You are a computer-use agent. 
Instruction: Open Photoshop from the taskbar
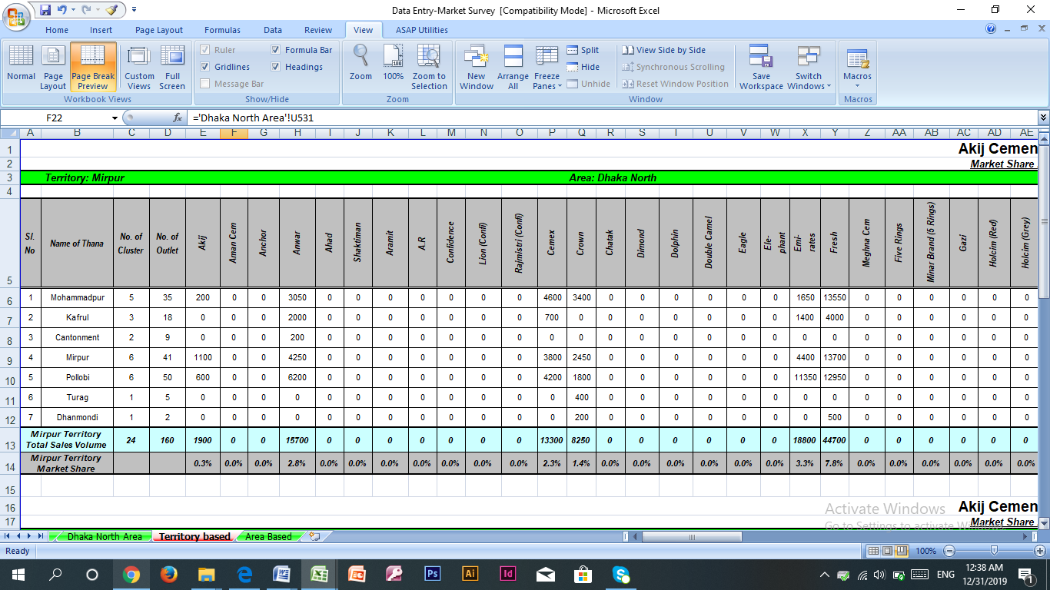point(432,574)
